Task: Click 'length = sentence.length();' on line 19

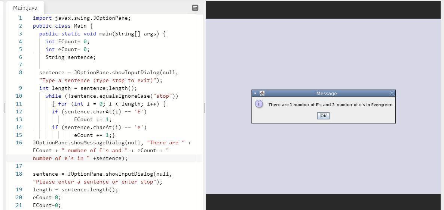Action: pos(75,190)
